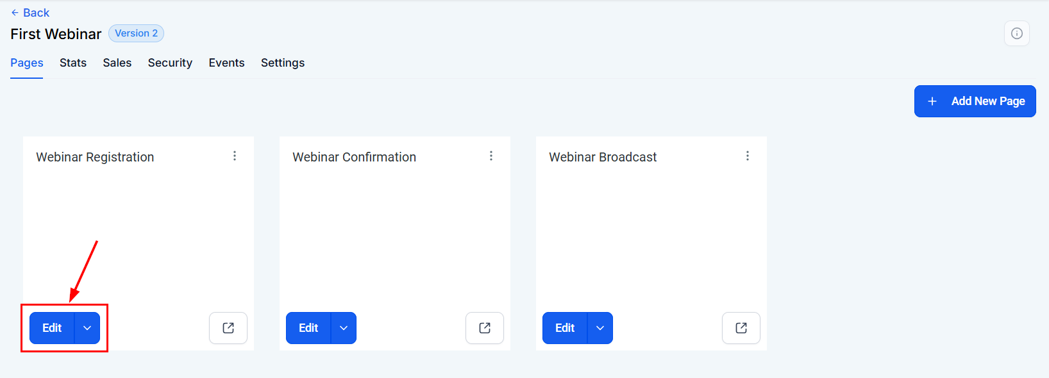Click Edit on Webinar Registration card
Viewport: 1049px width, 378px height.
52,328
